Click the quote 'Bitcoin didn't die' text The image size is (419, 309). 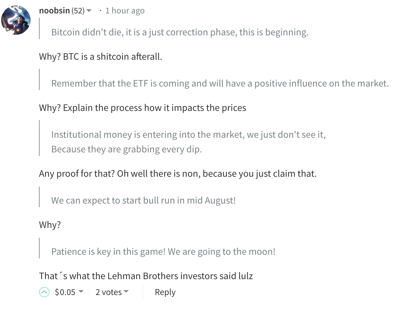point(180,32)
